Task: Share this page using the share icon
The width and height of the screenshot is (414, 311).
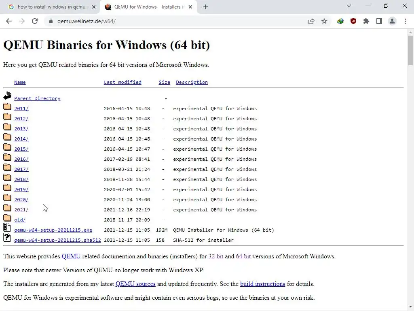Action: point(311,21)
